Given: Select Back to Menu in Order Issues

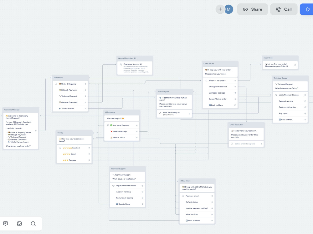Looking at the screenshot, I should click(x=220, y=105).
